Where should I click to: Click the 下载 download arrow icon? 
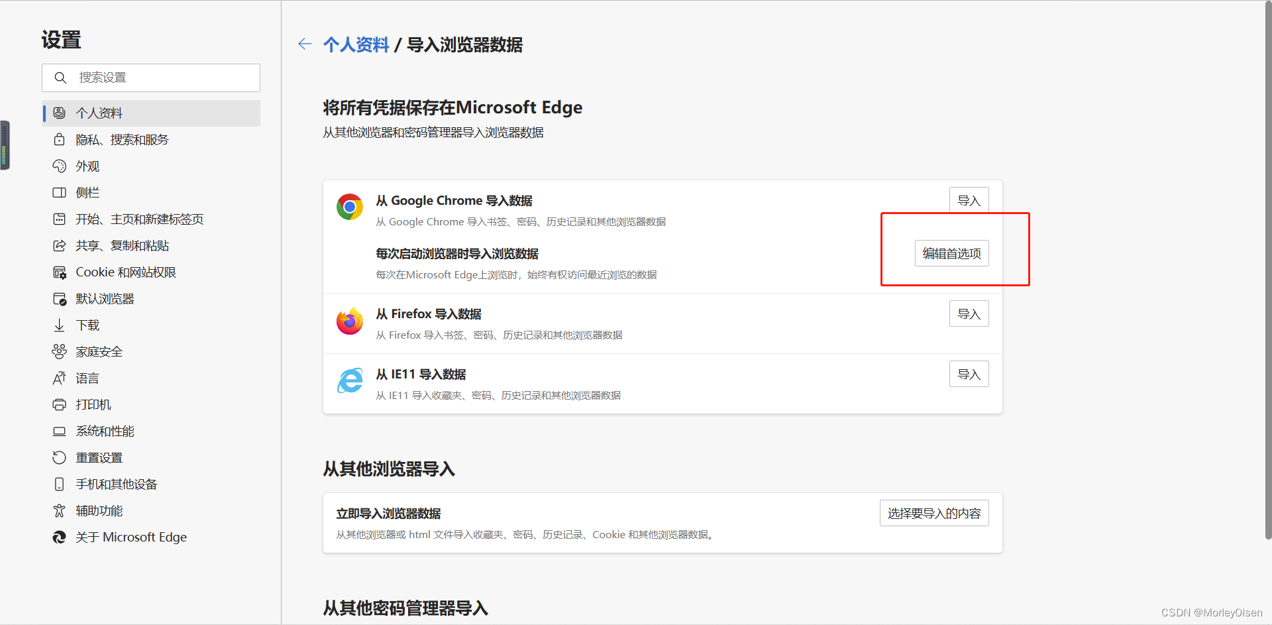[59, 325]
